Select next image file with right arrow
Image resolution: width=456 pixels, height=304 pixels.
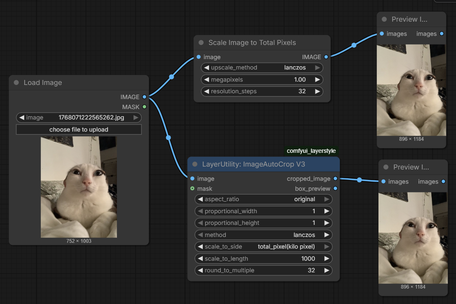pos(136,117)
